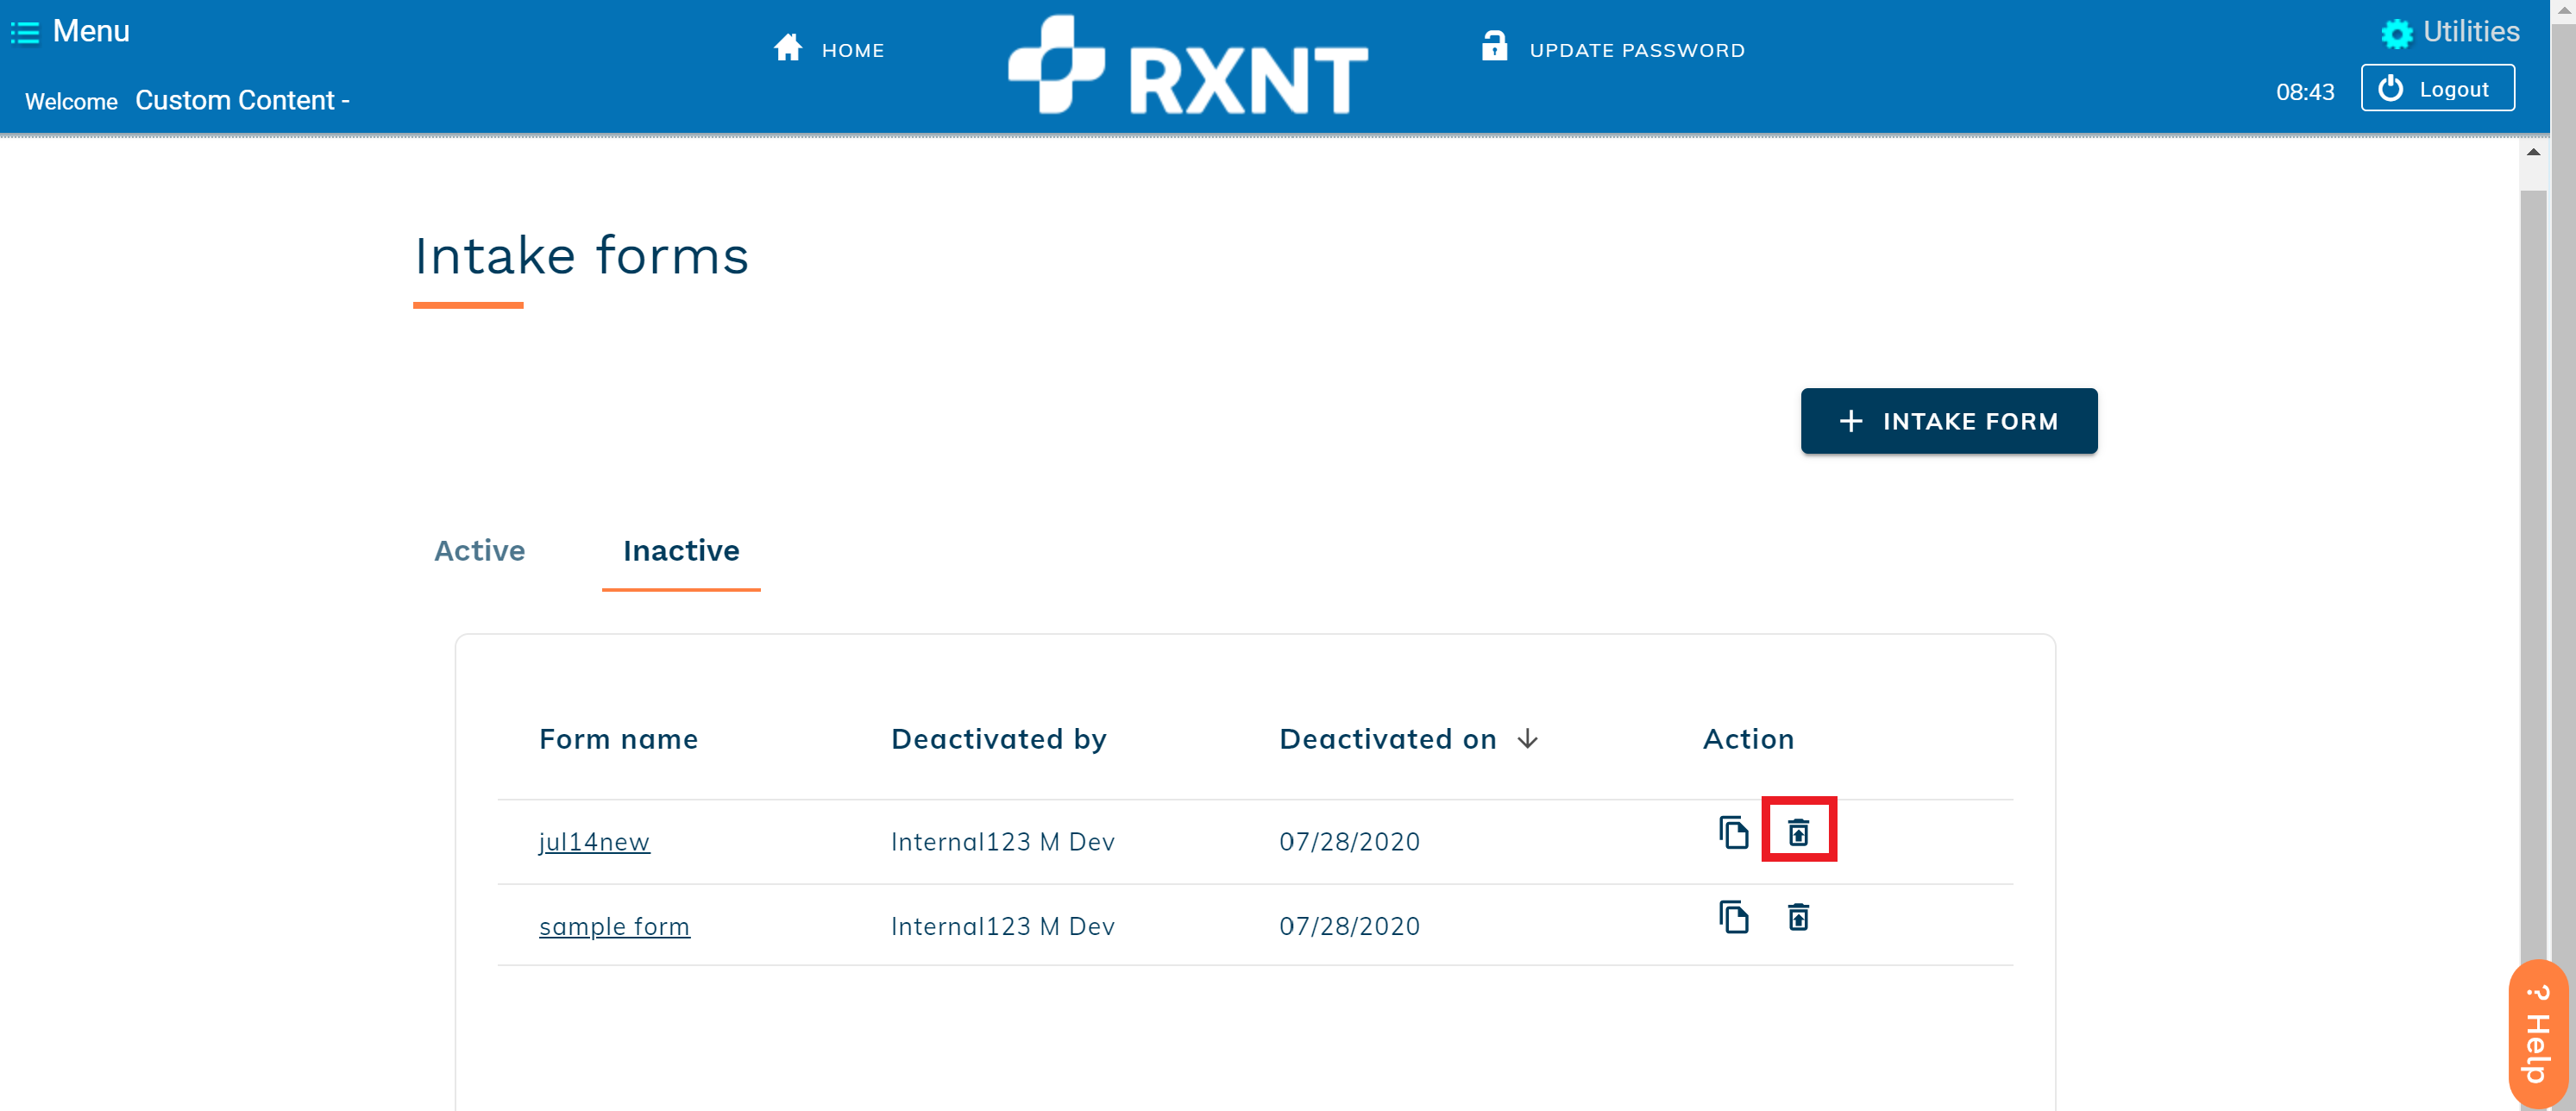
Task: Open the Utilities menu
Action: (x=2471, y=32)
